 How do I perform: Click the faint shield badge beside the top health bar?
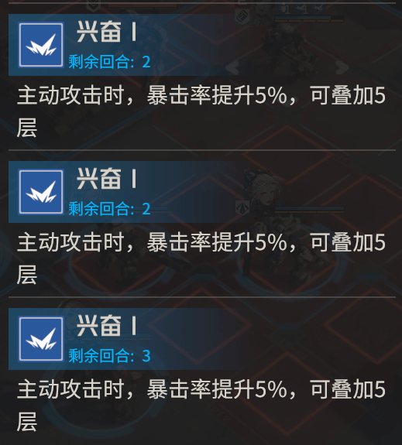(x=242, y=16)
